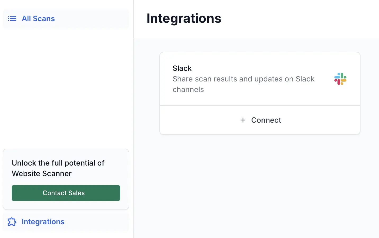Click the Contact Sales button
This screenshot has width=379, height=238.
[66, 193]
